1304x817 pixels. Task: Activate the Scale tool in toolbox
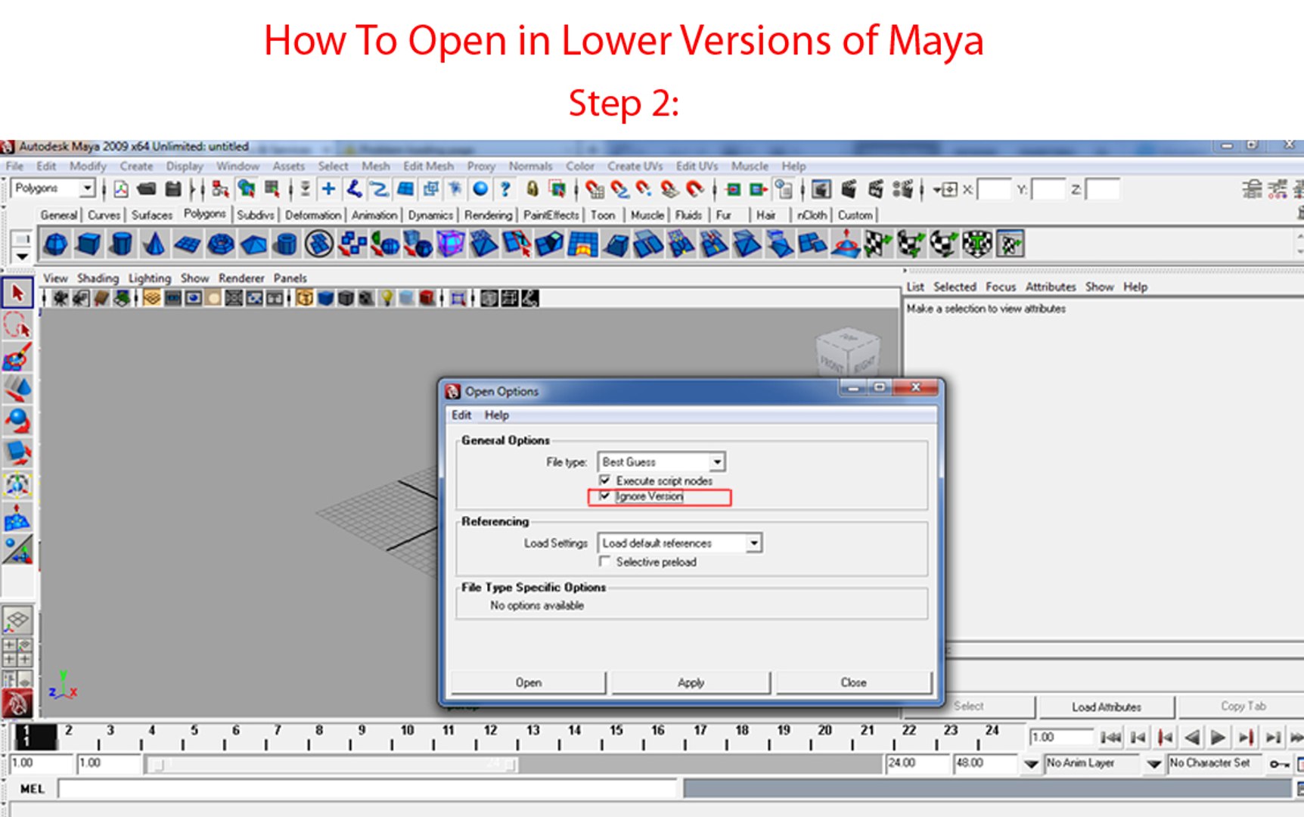(x=17, y=452)
